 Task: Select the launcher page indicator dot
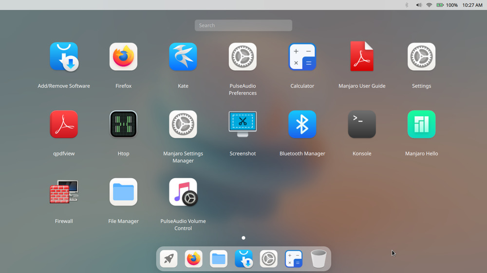coord(243,238)
